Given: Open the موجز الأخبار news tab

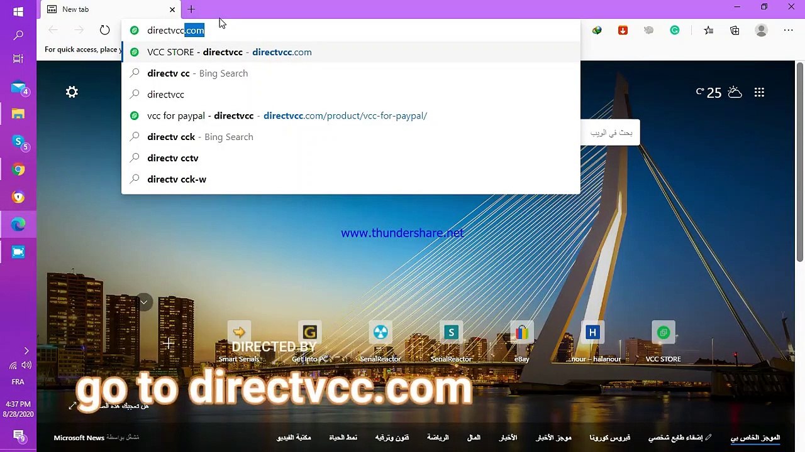Looking at the screenshot, I should pyautogui.click(x=553, y=438).
